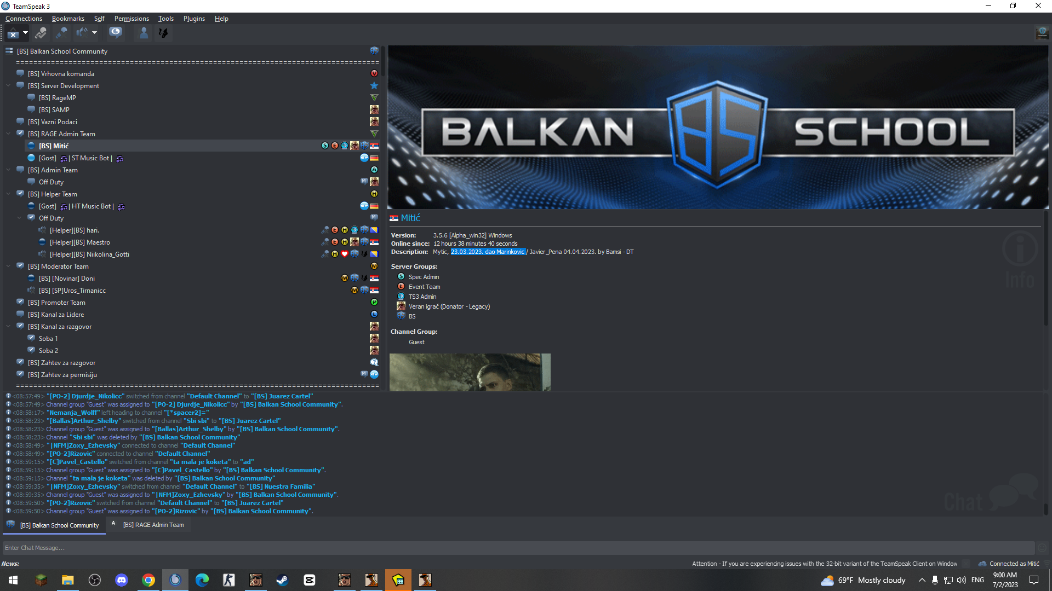The height and width of the screenshot is (591, 1052).
Task: Click the NEW badge on Zahtev za permisiju row
Action: tap(374, 374)
